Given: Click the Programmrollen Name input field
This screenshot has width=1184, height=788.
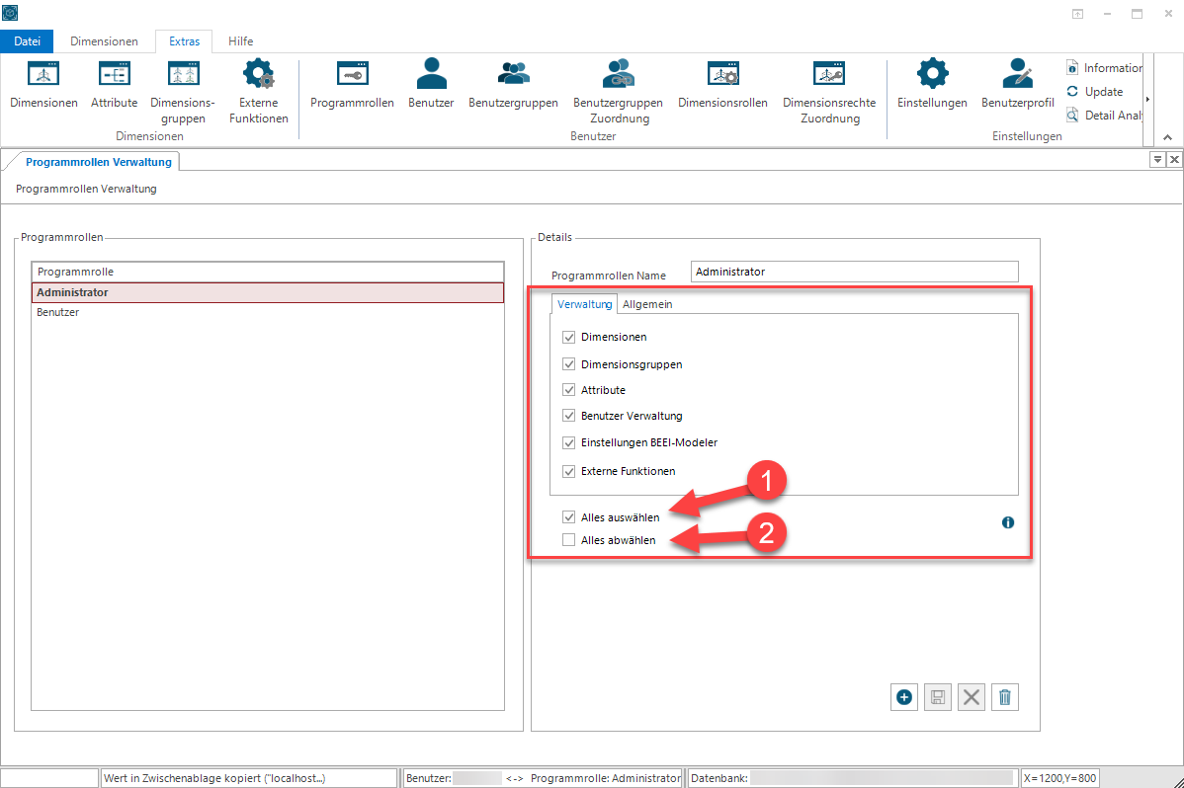Looking at the screenshot, I should tap(854, 272).
